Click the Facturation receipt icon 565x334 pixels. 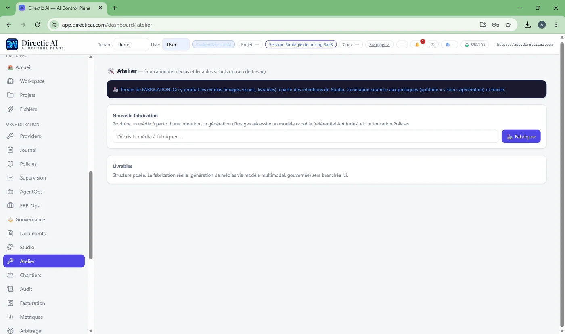point(10,303)
